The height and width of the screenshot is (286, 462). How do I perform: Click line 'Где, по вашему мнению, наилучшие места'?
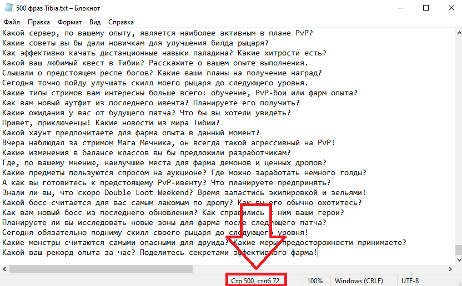[164, 163]
